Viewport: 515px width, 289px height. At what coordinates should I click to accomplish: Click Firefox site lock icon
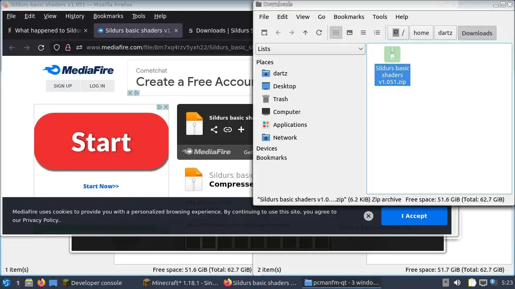pyautogui.click(x=68, y=47)
